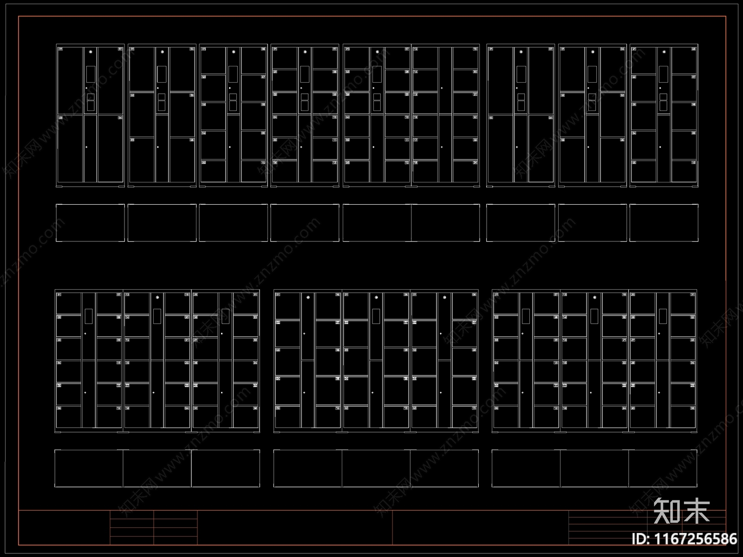Click the 知末 logo in the corner

pos(682,511)
